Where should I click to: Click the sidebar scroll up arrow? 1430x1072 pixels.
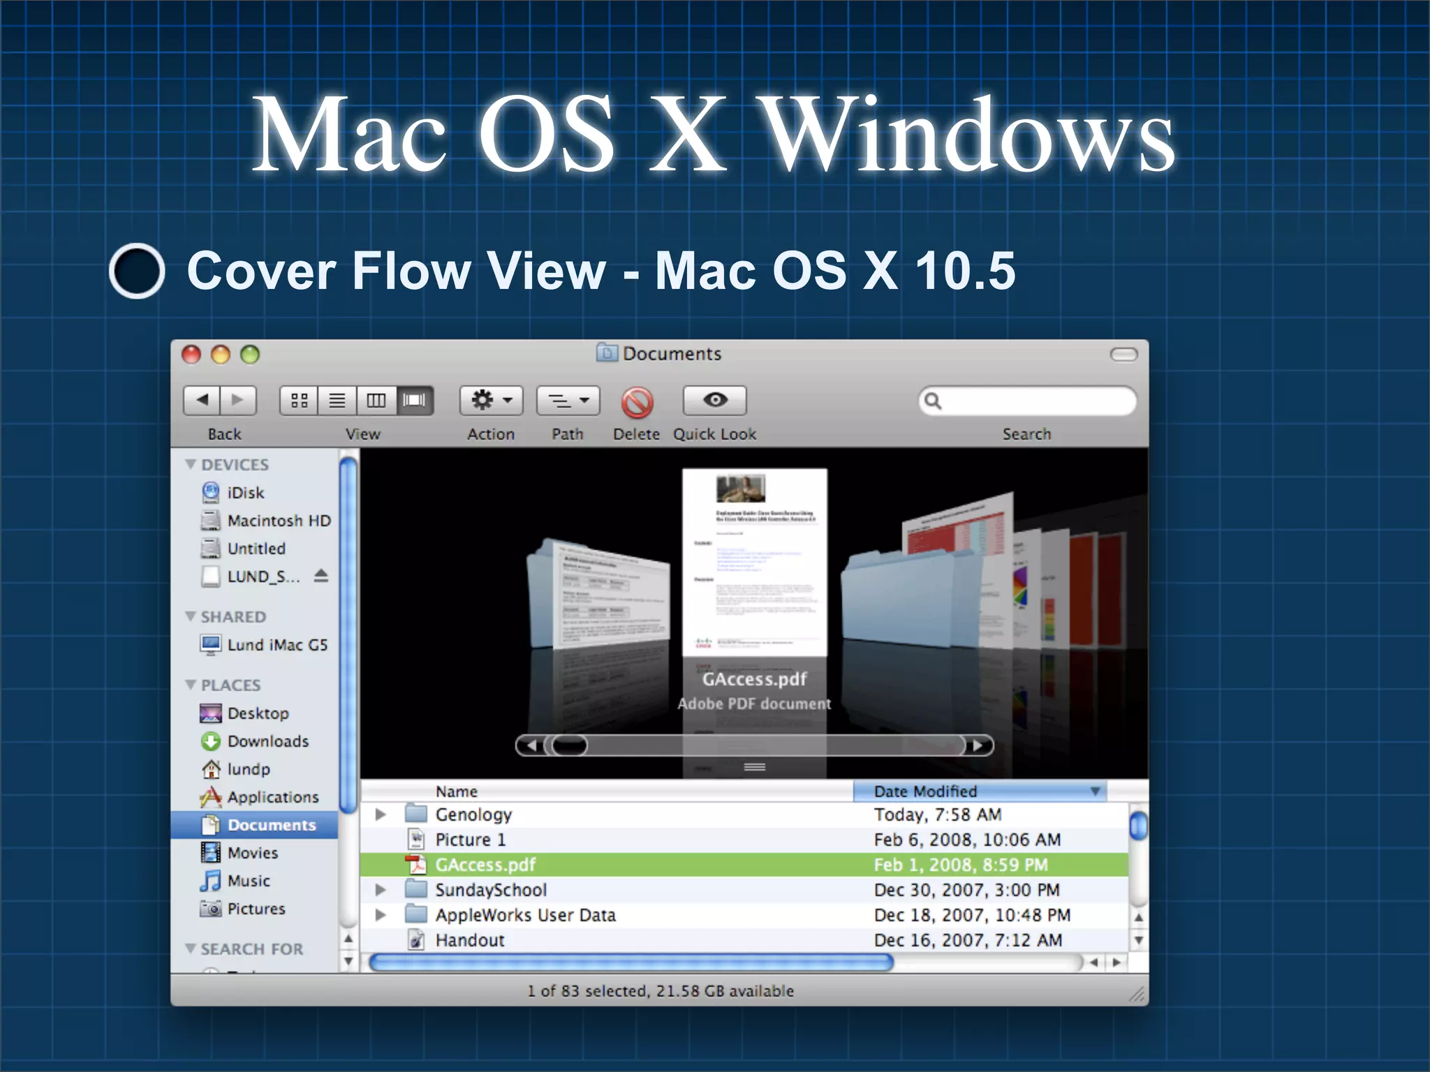(x=348, y=939)
